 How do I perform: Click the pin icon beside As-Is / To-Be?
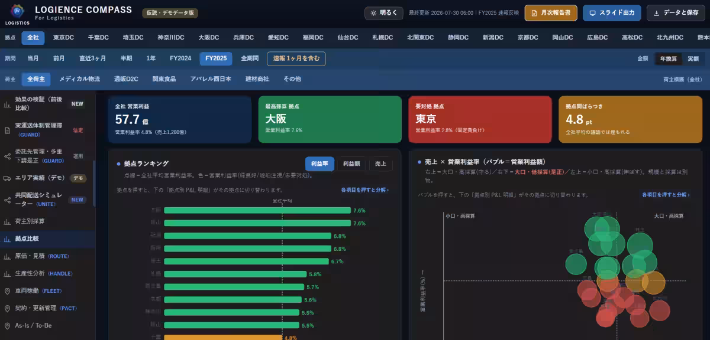[7, 326]
